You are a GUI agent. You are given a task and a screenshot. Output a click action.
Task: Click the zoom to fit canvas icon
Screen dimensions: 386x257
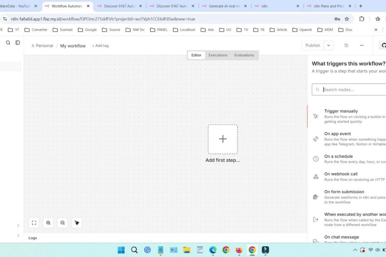click(34, 223)
